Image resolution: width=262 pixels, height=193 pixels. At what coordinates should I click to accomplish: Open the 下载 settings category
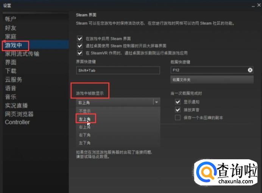11,71
